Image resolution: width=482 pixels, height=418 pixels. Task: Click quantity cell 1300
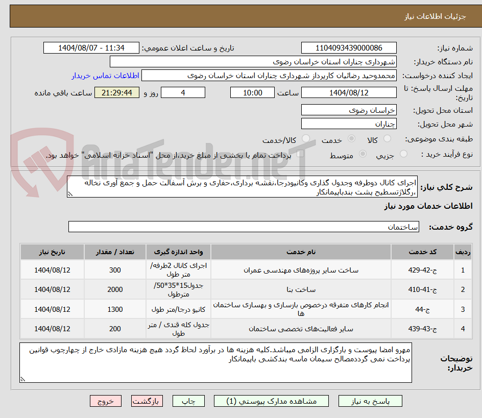click(x=115, y=309)
